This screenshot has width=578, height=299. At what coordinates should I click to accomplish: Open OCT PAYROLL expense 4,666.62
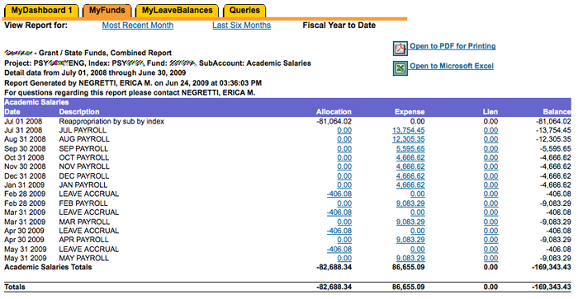[410, 157]
